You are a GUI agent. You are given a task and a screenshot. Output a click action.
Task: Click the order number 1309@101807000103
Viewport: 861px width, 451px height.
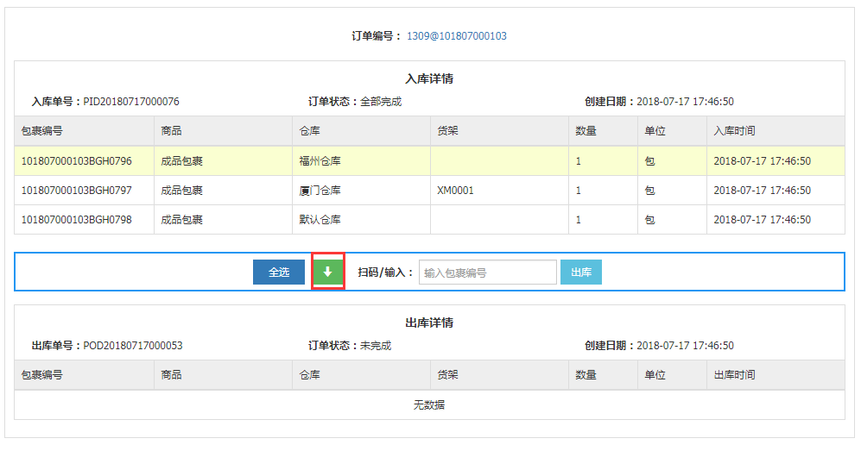pyautogui.click(x=456, y=36)
